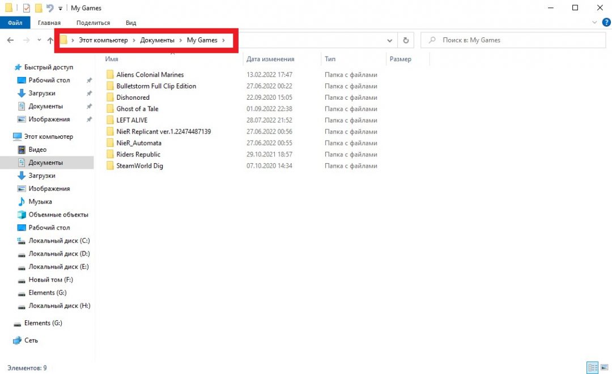Expand the ribbon with the chevron
612x374 pixels.
pos(594,23)
